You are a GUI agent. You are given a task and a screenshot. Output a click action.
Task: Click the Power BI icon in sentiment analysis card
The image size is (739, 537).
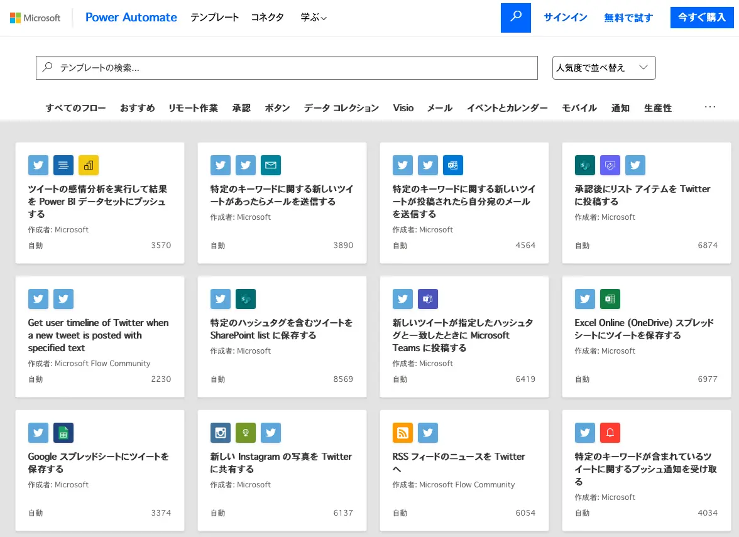pyautogui.click(x=89, y=165)
